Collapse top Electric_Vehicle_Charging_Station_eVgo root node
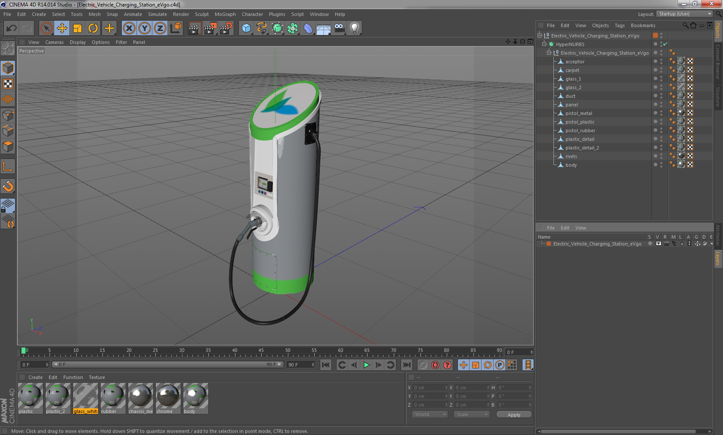Screen dimensions: 723x435 point(539,35)
